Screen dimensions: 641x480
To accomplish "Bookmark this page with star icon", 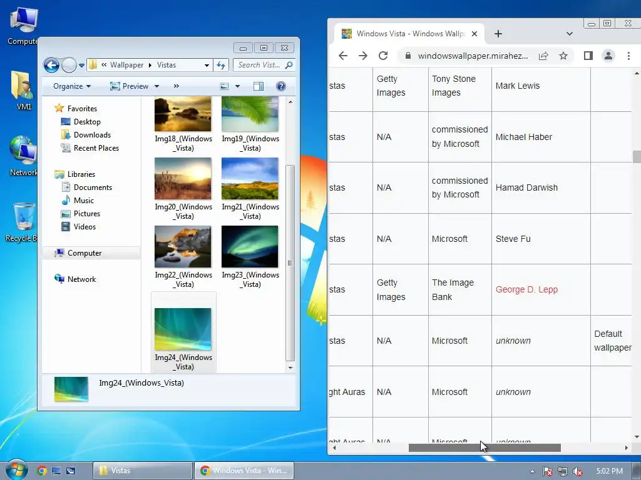I will [563, 56].
